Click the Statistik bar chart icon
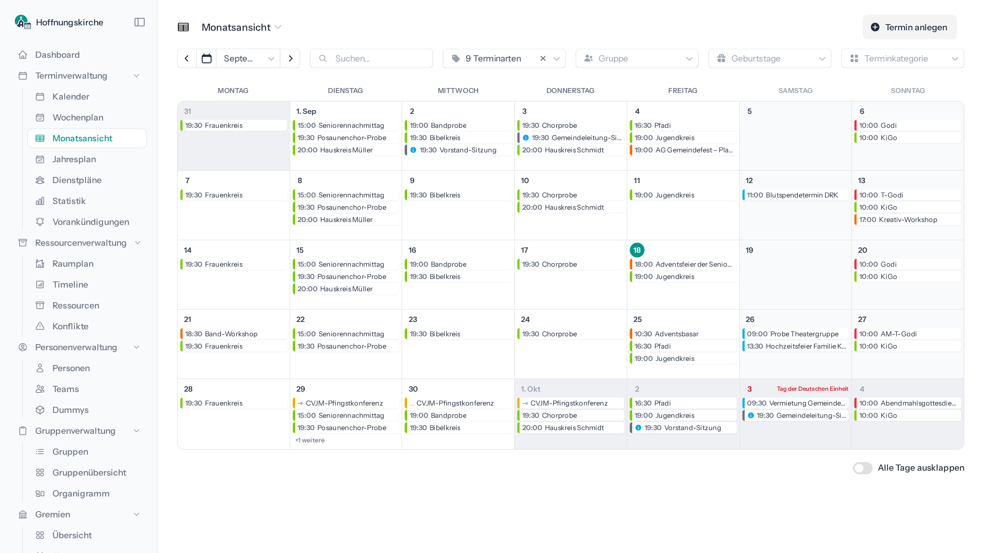 point(40,201)
